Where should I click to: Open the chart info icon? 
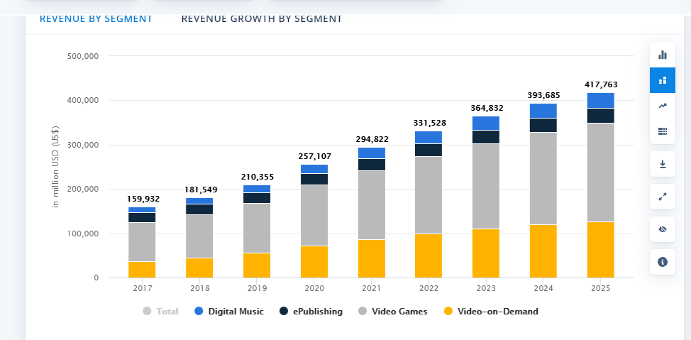(663, 262)
